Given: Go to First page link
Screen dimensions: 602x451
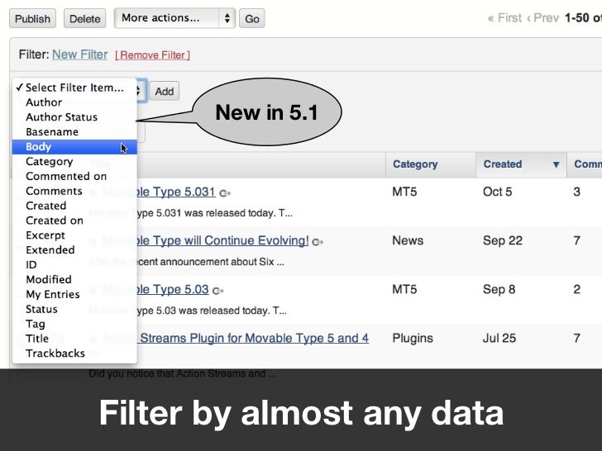Looking at the screenshot, I should 504,18.
